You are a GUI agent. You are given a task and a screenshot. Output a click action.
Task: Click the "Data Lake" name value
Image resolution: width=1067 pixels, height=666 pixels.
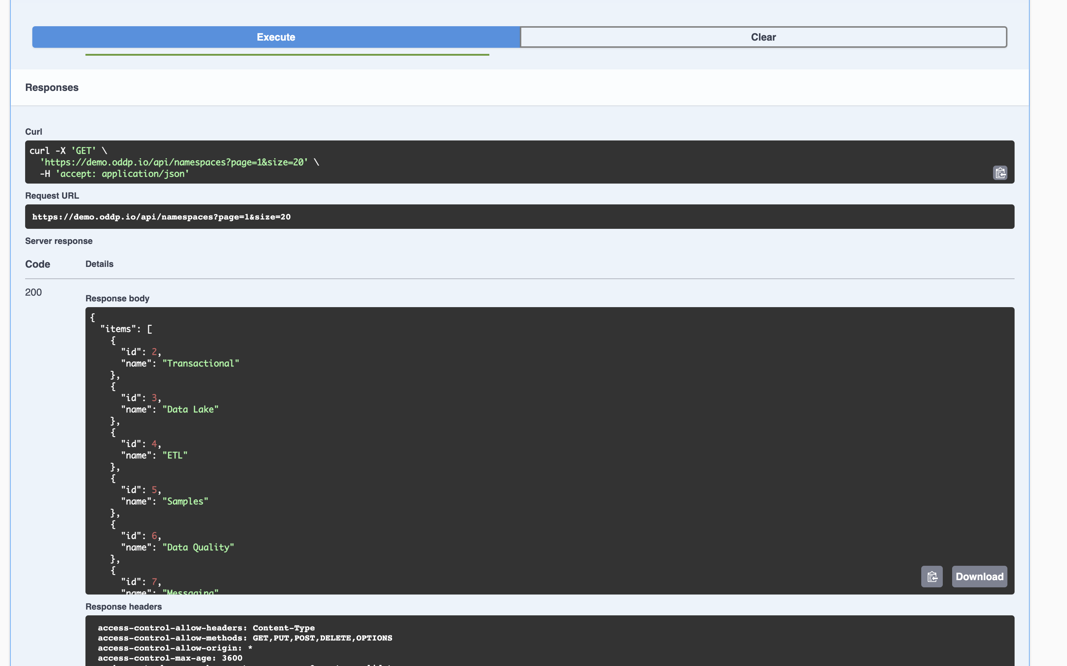(190, 409)
